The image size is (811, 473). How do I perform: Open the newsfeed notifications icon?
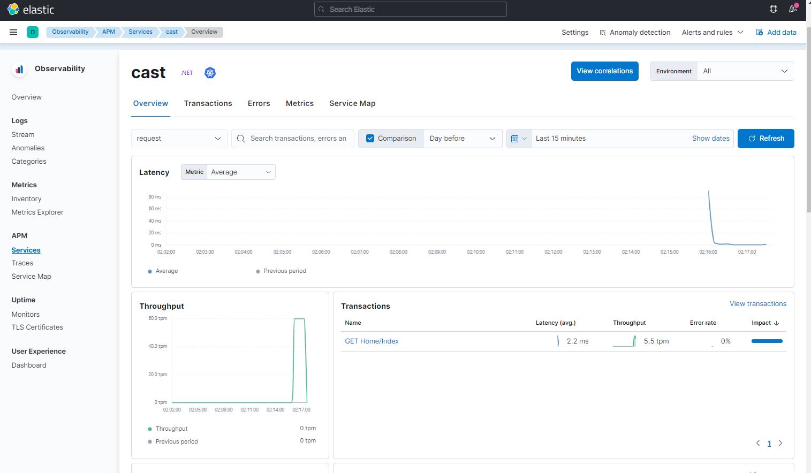[793, 9]
